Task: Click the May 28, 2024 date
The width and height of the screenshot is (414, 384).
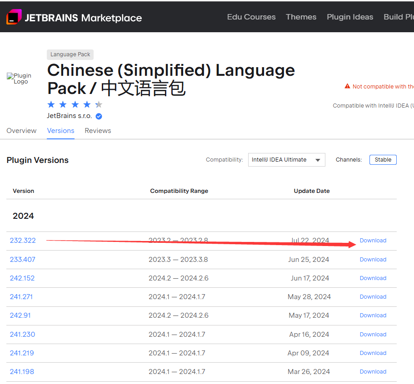Action: 309,297
